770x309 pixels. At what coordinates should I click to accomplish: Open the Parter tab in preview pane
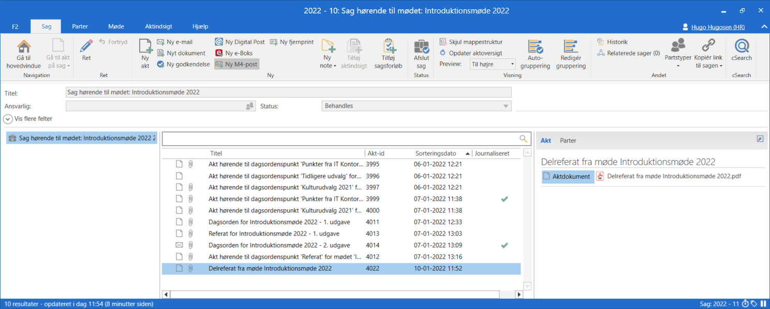tap(568, 141)
